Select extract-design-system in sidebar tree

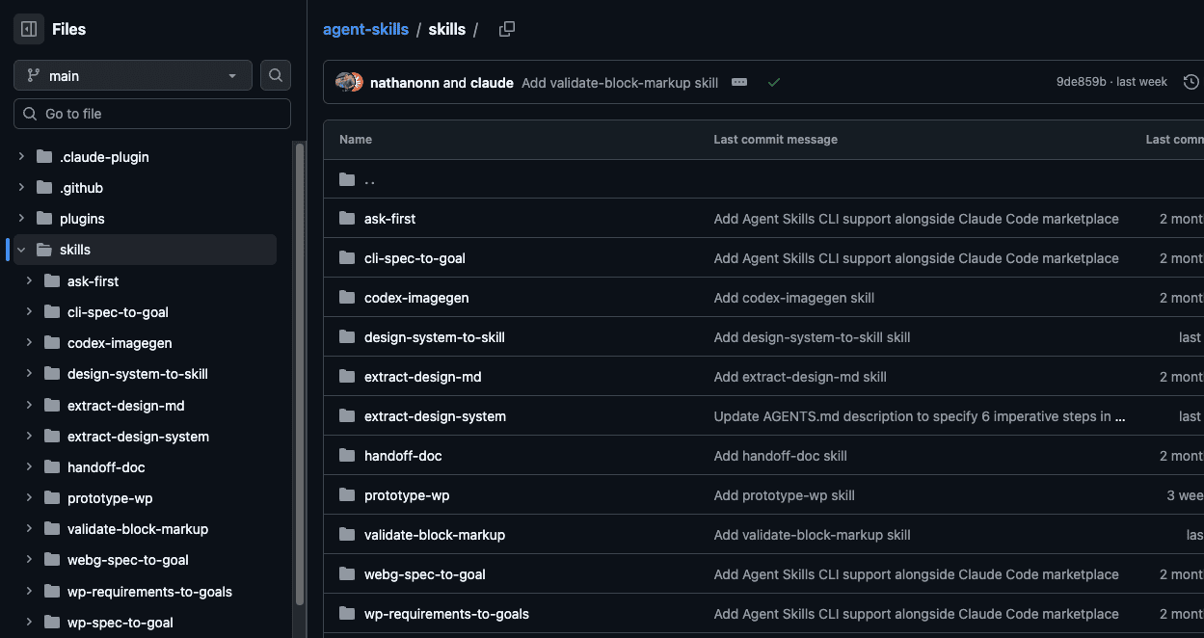pos(138,437)
